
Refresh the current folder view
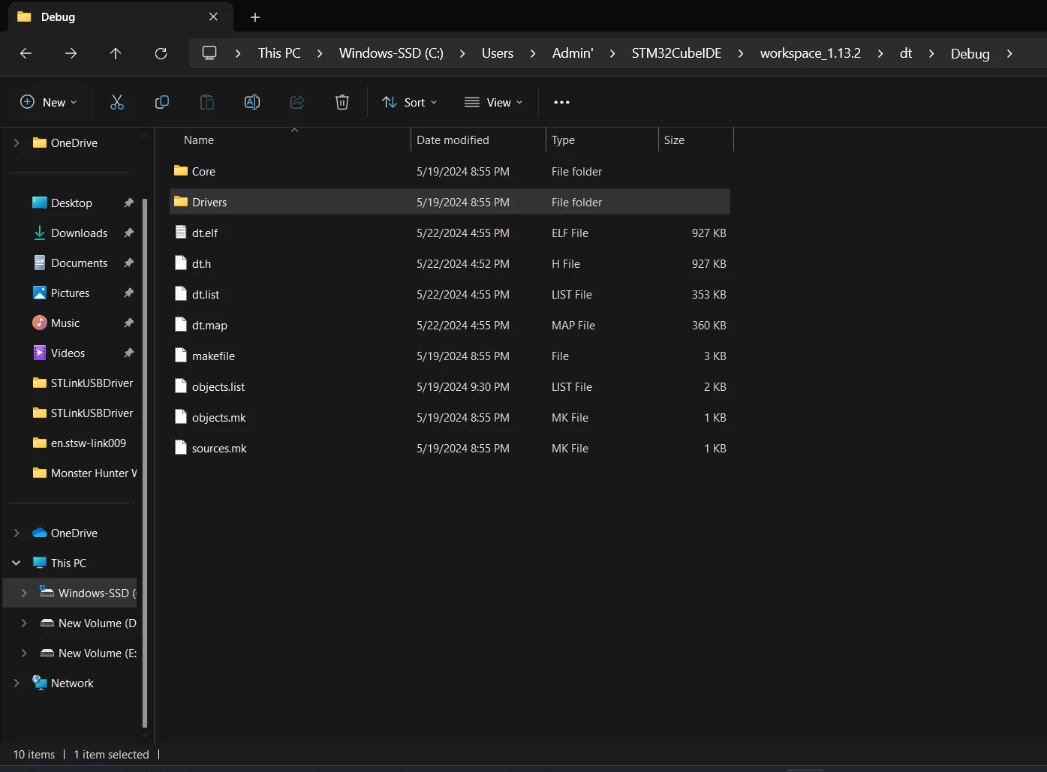coord(161,53)
